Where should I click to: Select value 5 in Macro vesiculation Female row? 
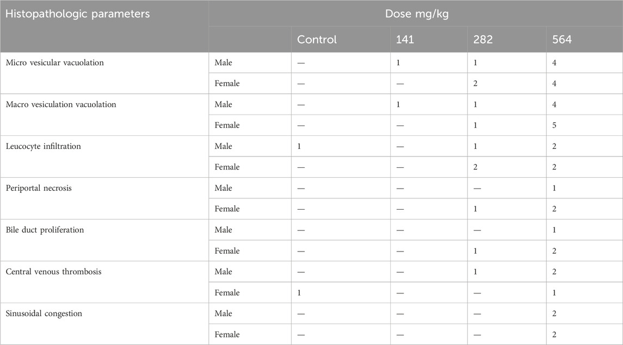point(554,126)
